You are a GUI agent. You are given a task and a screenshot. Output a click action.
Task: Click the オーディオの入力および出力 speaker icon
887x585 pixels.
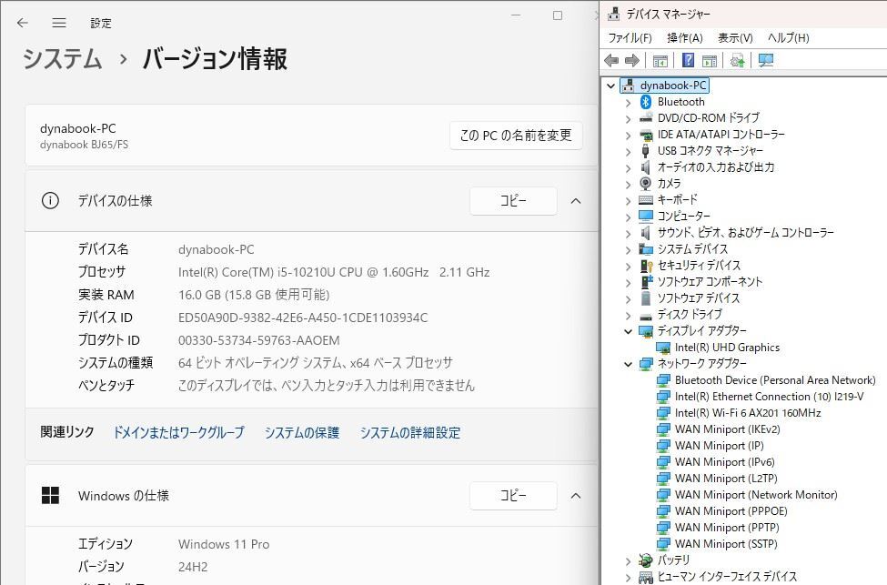[645, 166]
